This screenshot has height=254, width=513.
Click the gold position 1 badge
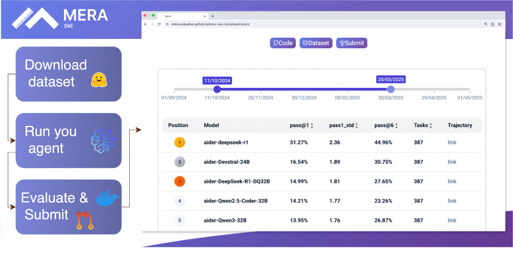(x=180, y=143)
